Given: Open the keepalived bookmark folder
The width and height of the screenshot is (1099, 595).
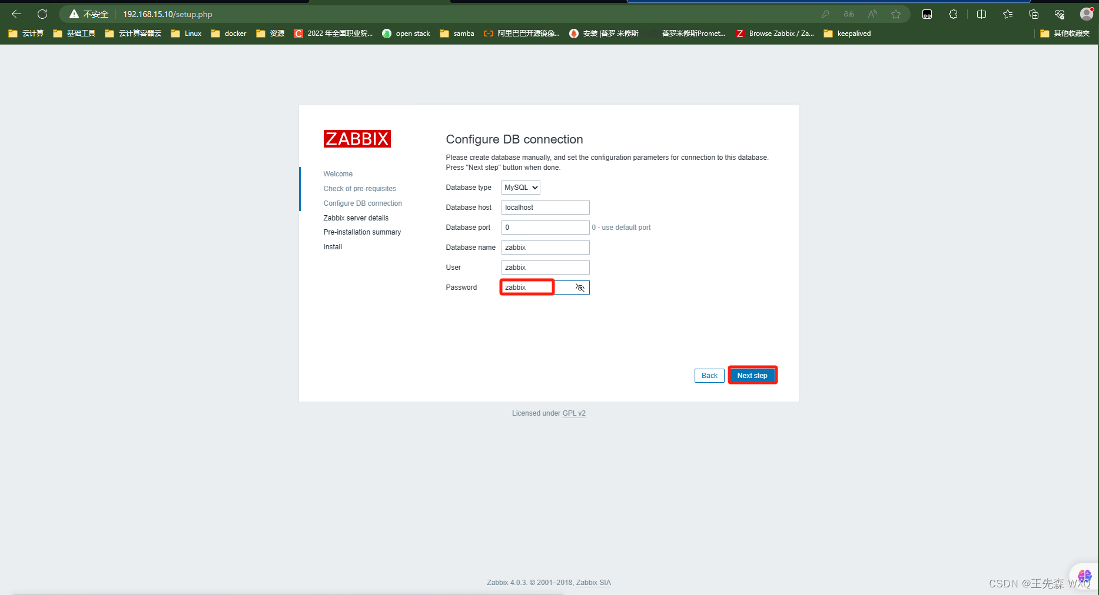Looking at the screenshot, I should tap(847, 34).
